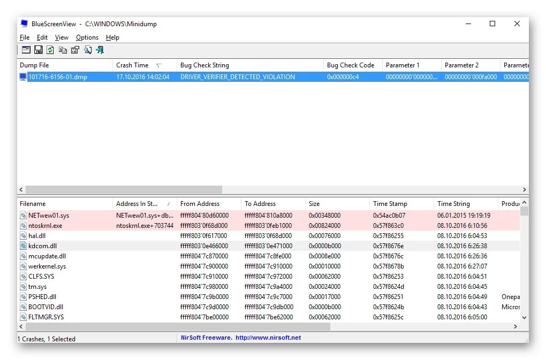Viewport: 546px width, 360px height.
Task: Select the hal.dll filename
Action: point(37,235)
